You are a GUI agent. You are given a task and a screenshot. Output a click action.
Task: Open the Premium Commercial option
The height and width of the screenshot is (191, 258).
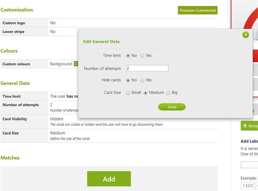pyautogui.click(x=198, y=10)
